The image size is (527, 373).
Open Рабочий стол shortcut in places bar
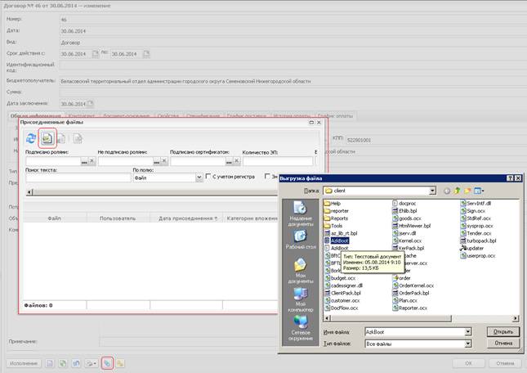(x=301, y=239)
